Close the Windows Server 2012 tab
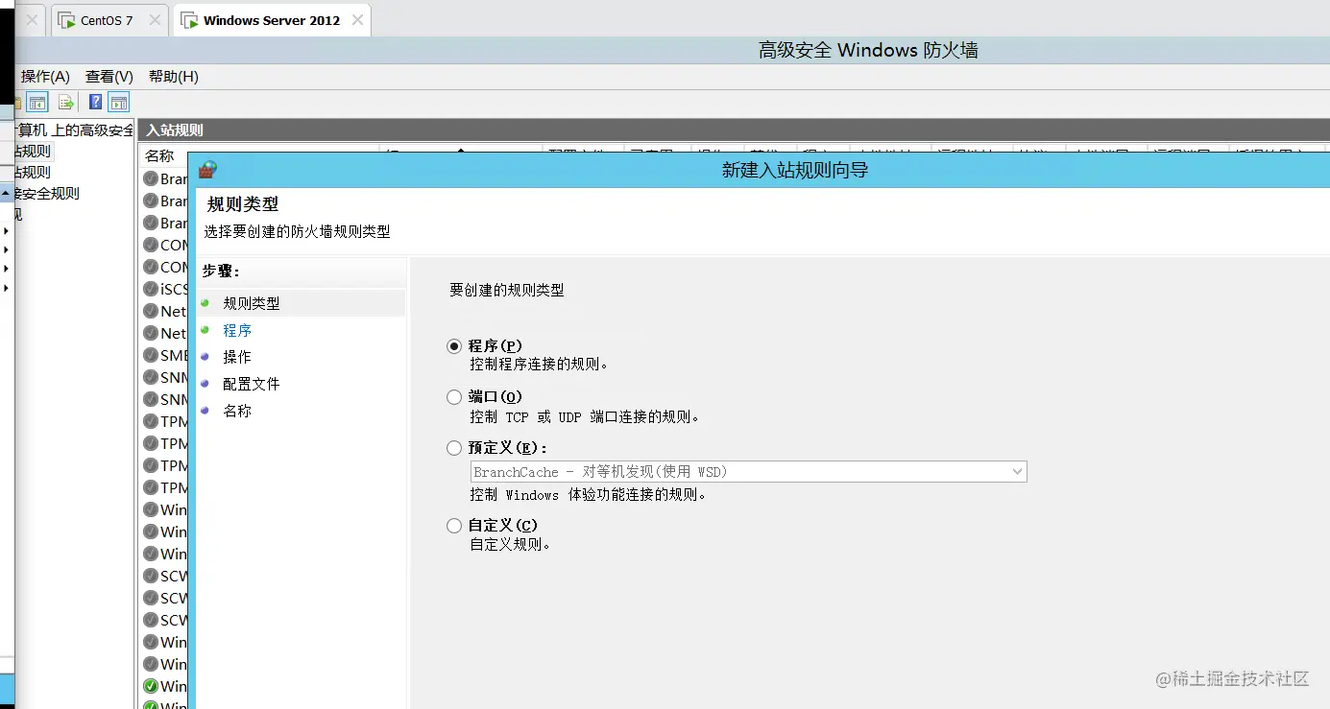 tap(357, 20)
